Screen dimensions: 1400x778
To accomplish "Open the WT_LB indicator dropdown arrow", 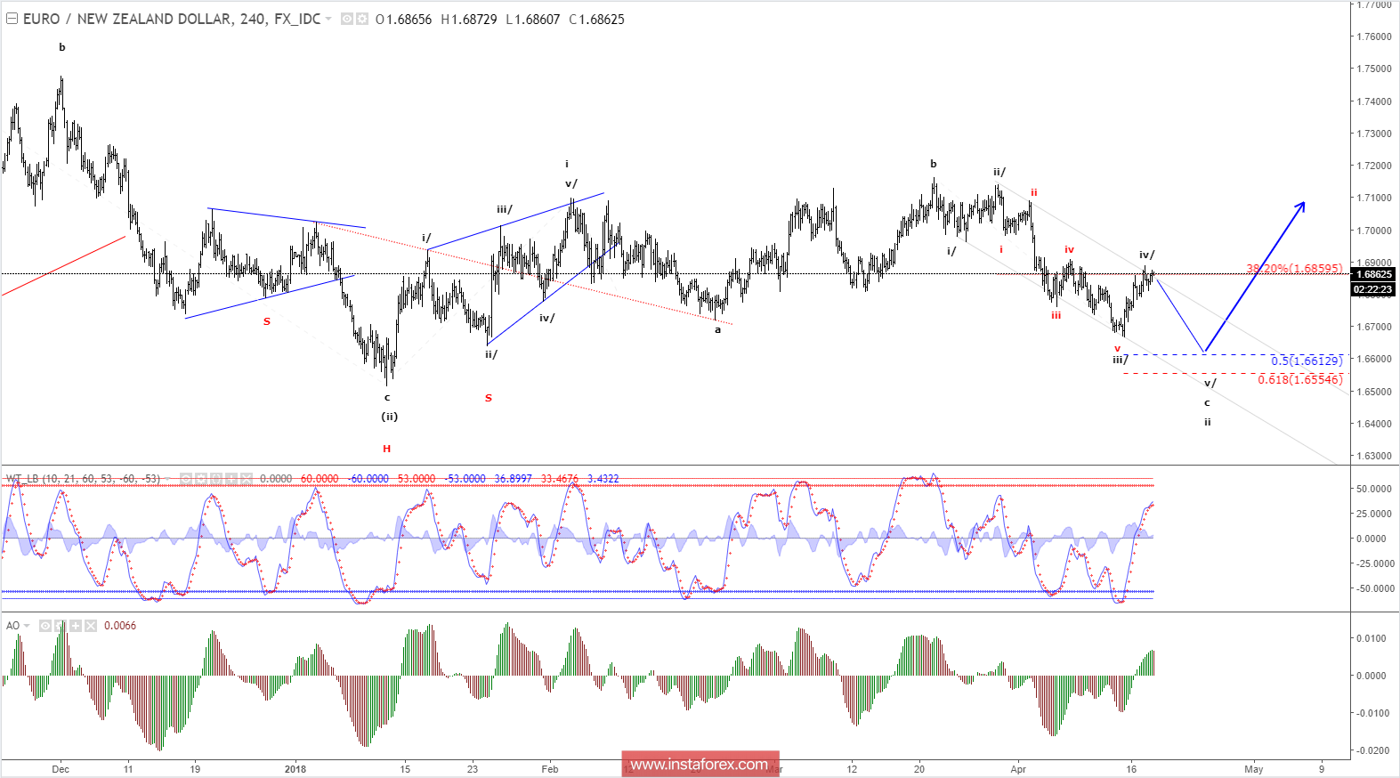I will 167,479.
